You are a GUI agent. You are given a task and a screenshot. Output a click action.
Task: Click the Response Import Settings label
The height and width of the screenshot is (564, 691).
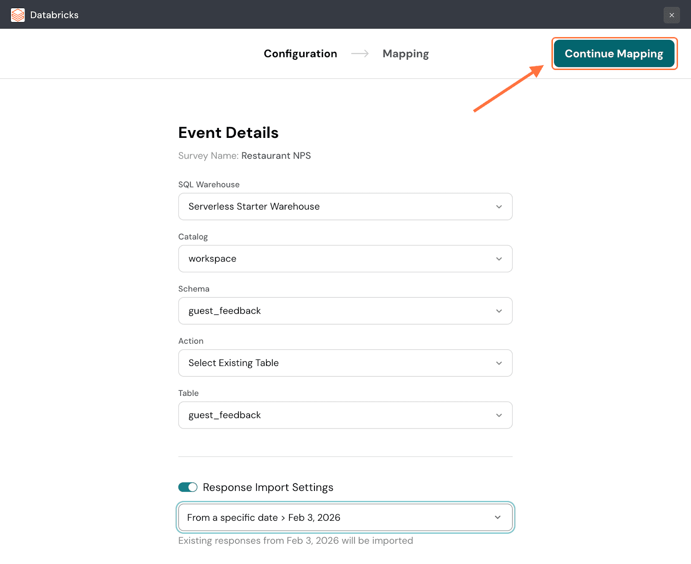(268, 488)
